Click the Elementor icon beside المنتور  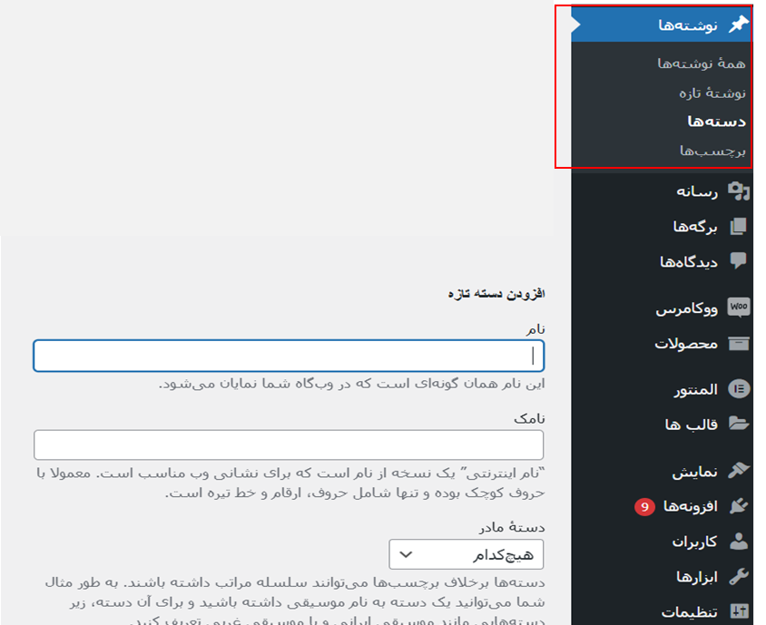tap(739, 389)
